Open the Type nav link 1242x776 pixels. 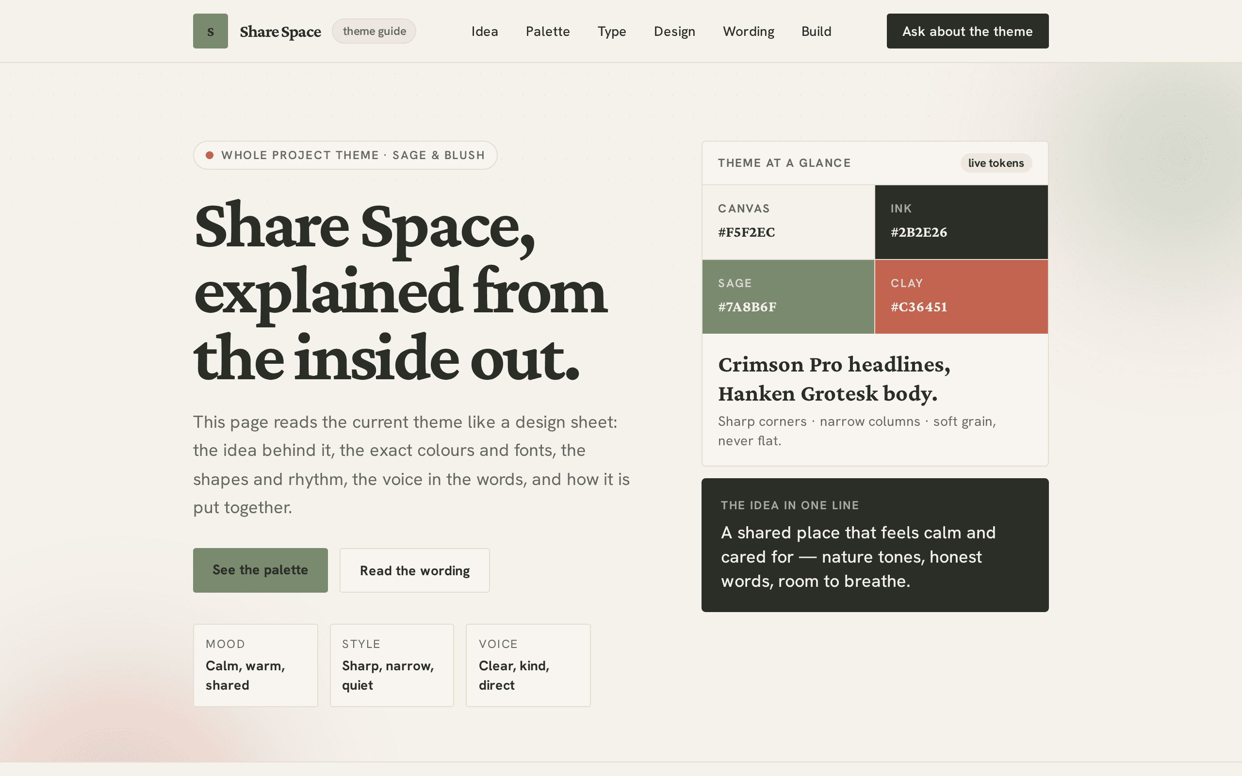[612, 32]
